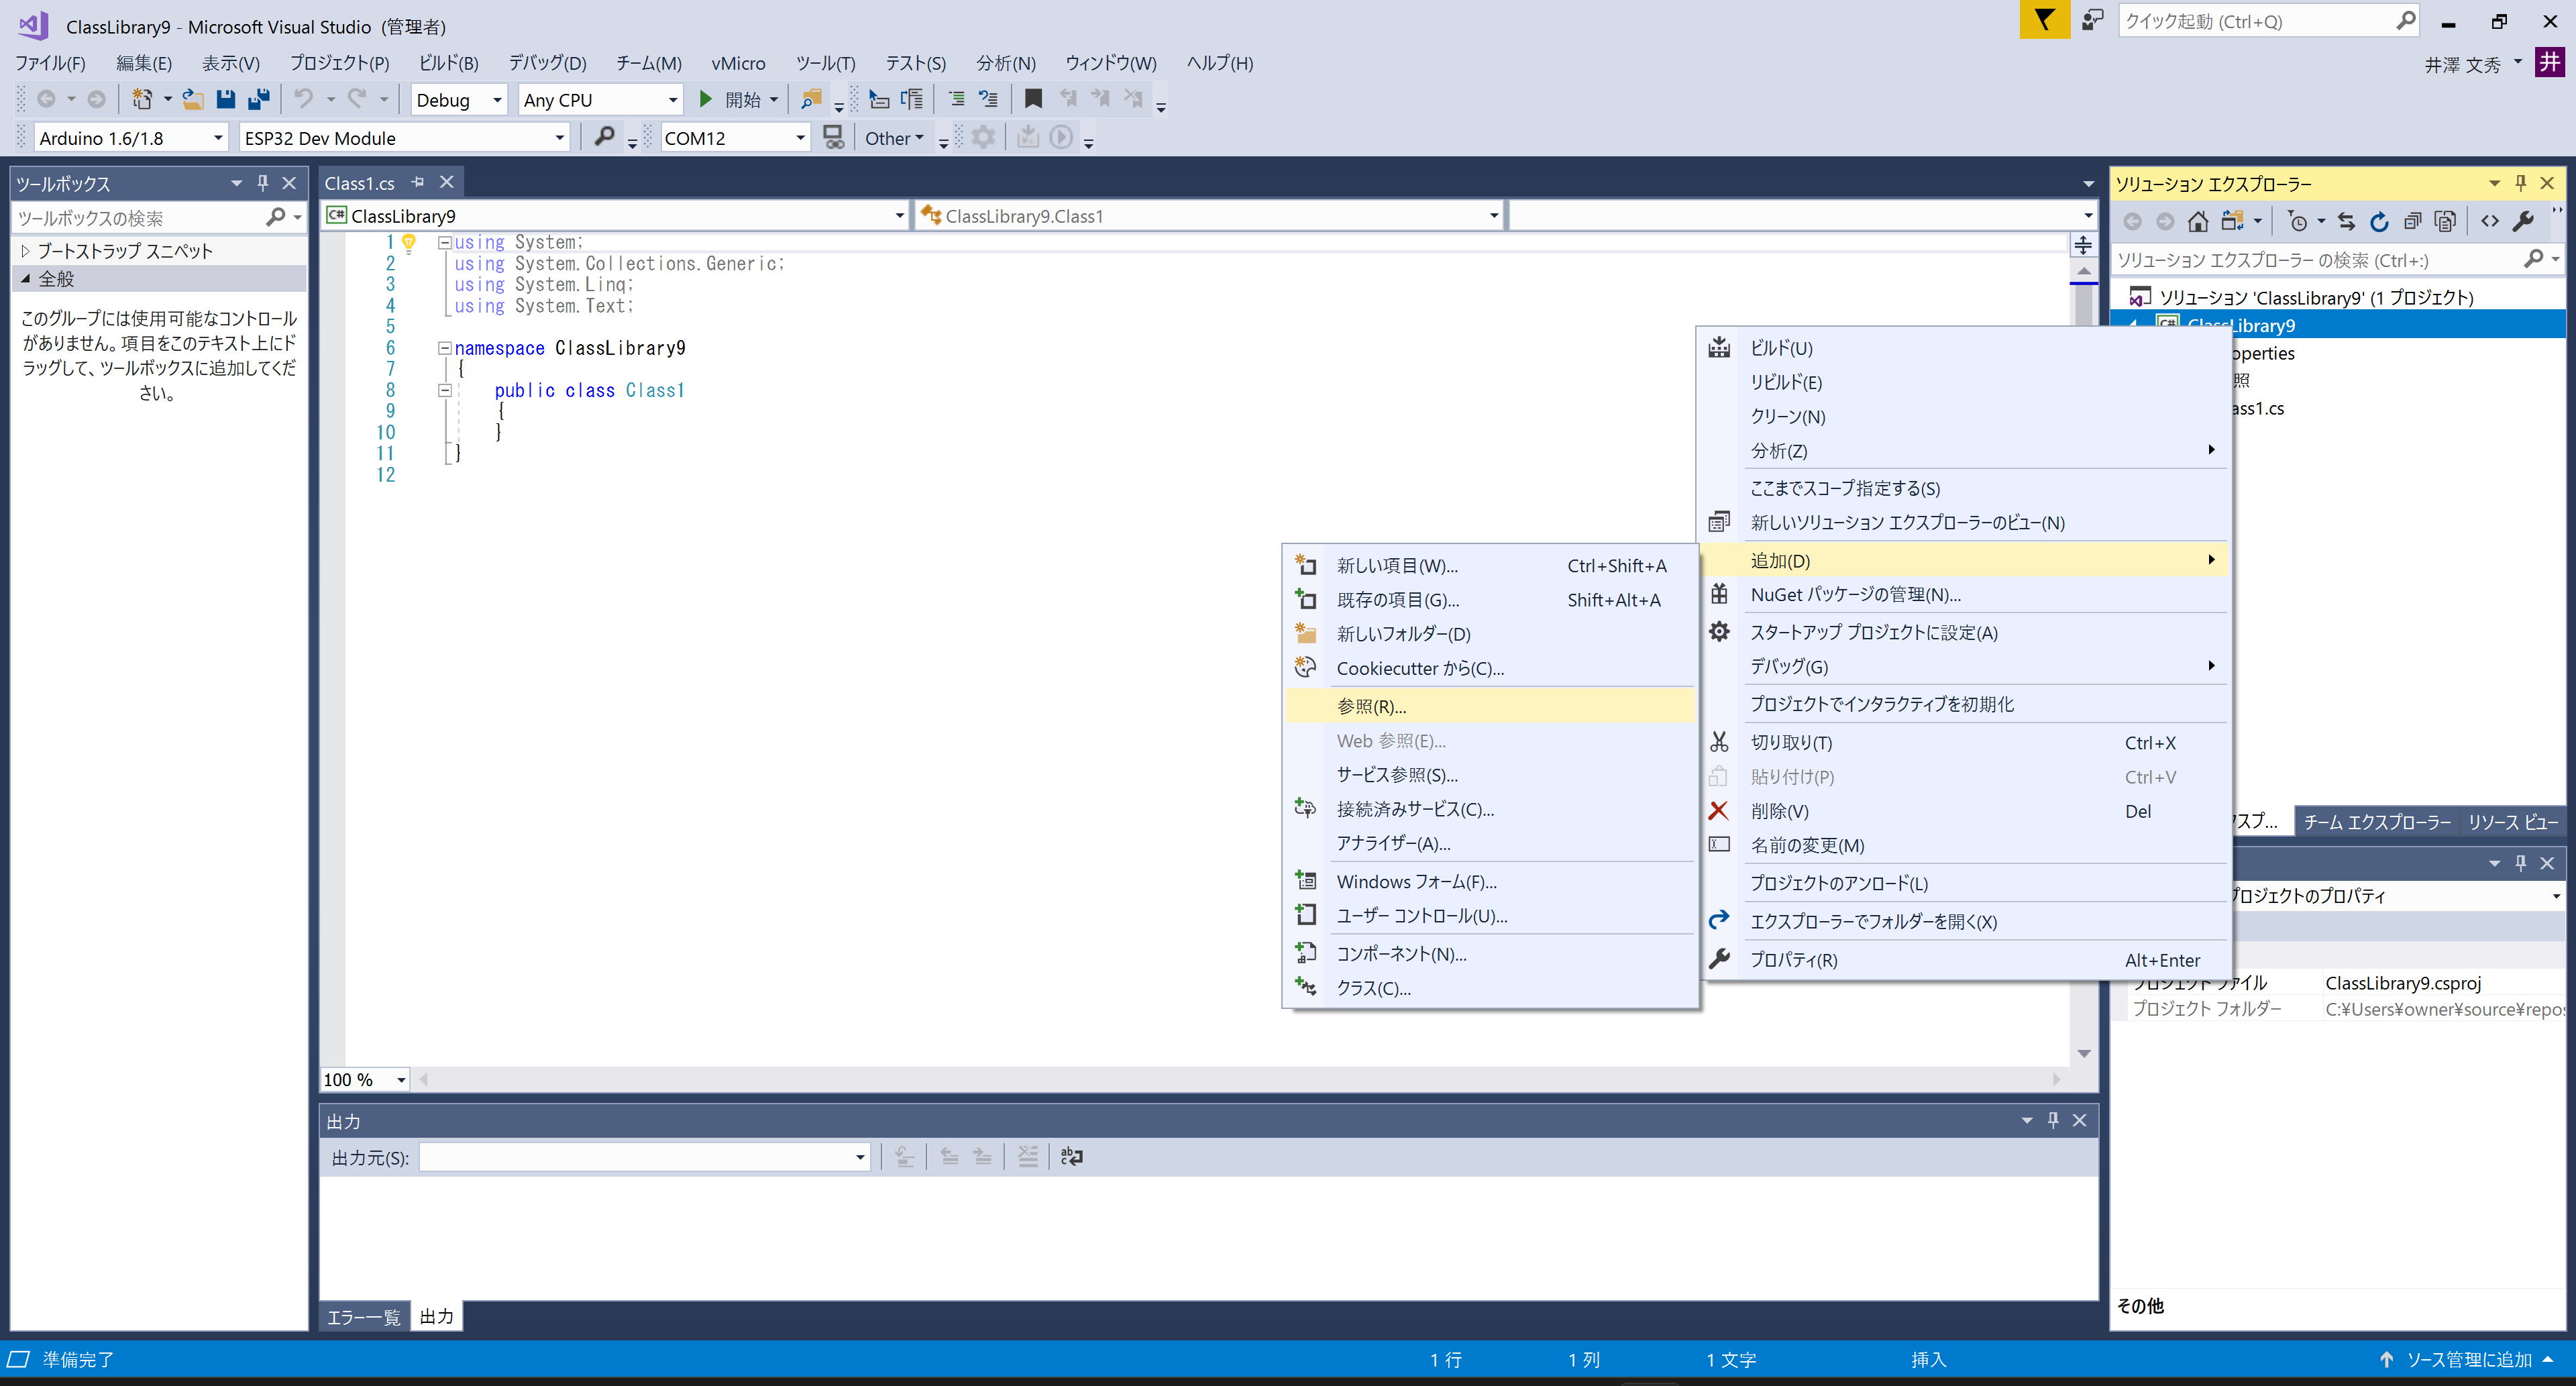Open チーム エクスプローラー tab

pos(2376,821)
